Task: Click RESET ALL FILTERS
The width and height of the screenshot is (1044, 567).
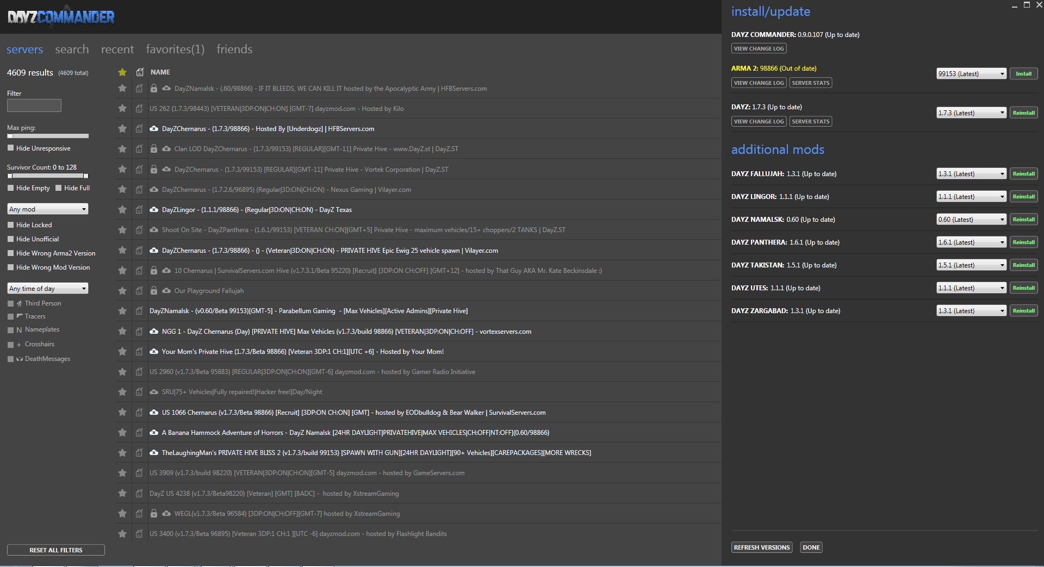Action: (x=56, y=550)
